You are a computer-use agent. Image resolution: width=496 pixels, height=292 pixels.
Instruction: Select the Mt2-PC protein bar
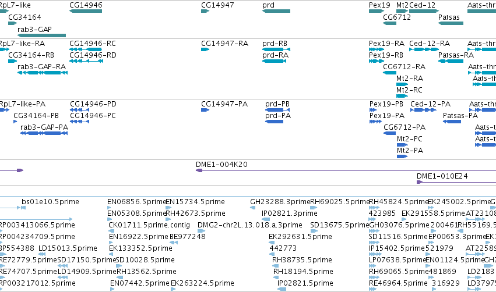tap(402, 145)
